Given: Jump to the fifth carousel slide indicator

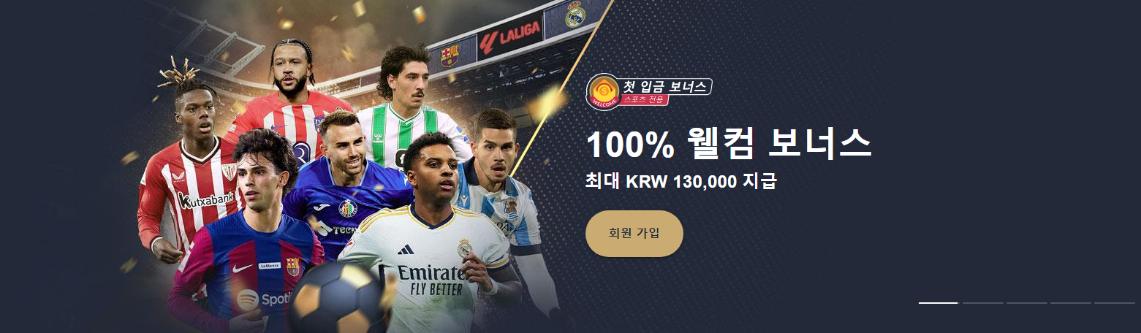Looking at the screenshot, I should point(1114,302).
